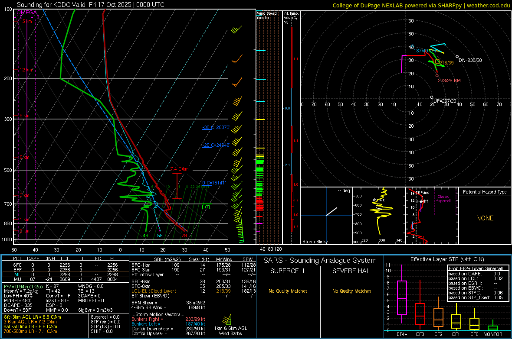Click the DN=230/50 Corfidi downshear circle marker
The image size is (512, 339).
[x=457, y=57]
